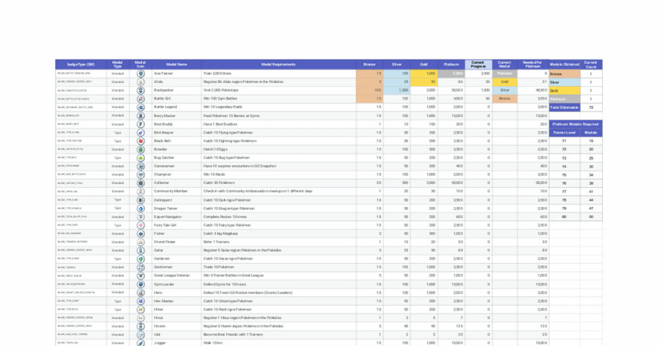Click the Idol medal icon
This screenshot has height=346, width=658.
pos(141,334)
